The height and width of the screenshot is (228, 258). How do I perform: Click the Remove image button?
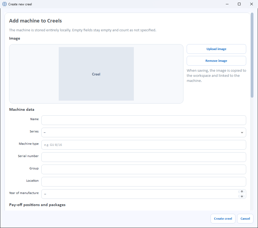216,61
